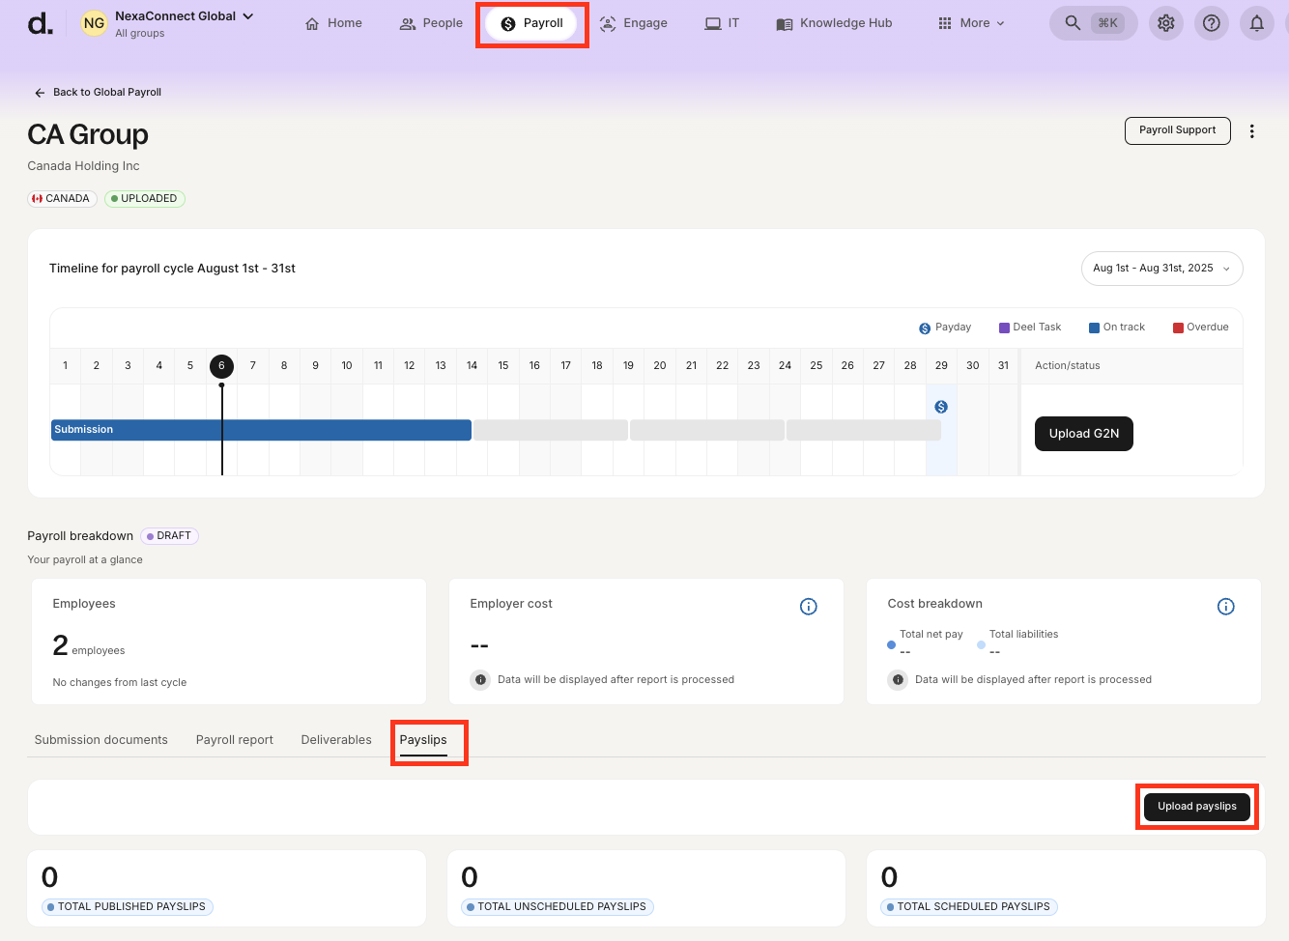Open the Submission documents tab

tap(101, 740)
